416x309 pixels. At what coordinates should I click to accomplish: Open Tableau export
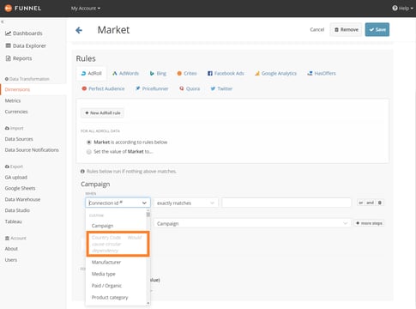[x=13, y=221]
